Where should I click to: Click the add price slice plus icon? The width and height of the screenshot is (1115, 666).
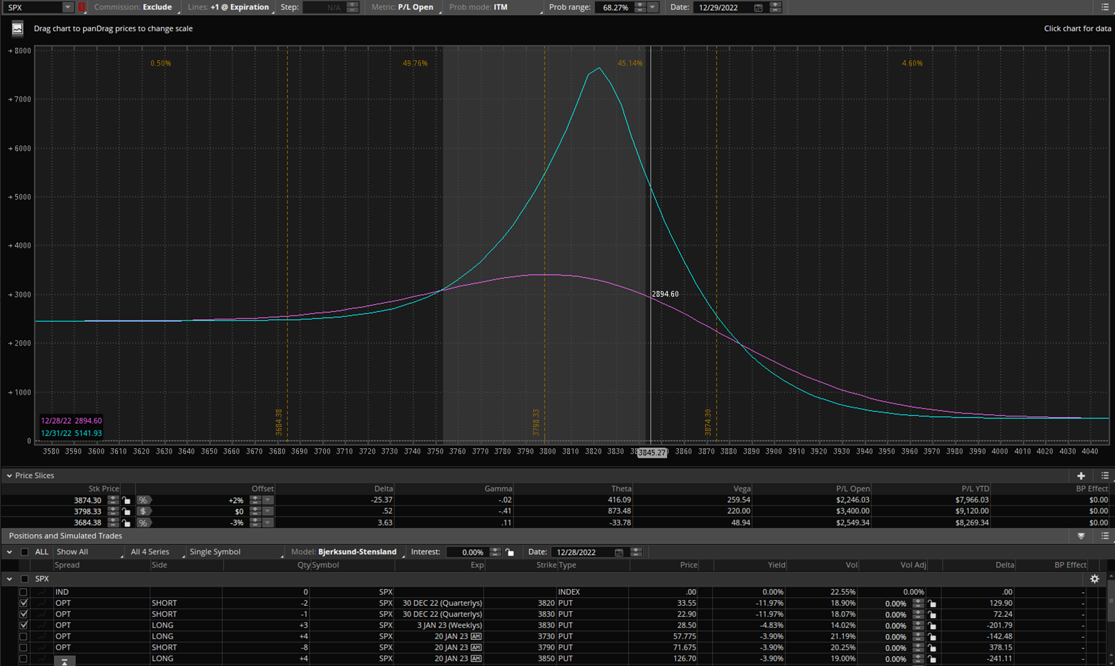coord(1081,476)
